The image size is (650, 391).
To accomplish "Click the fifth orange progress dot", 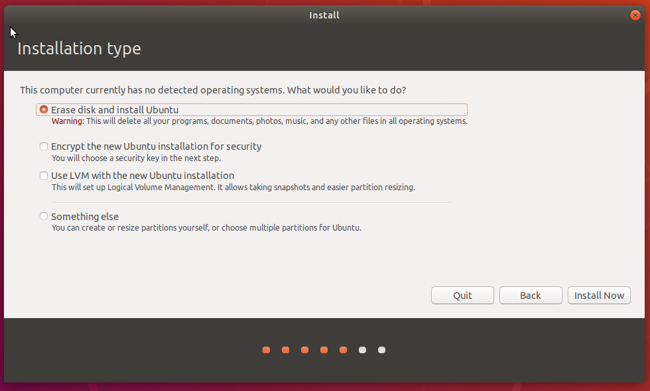I will [343, 350].
